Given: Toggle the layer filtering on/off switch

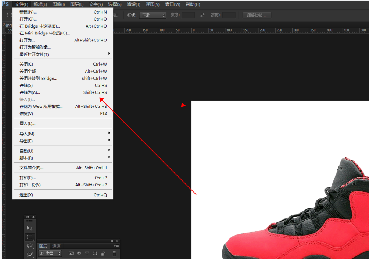Looking at the screenshot, I should pyautogui.click(x=114, y=253).
